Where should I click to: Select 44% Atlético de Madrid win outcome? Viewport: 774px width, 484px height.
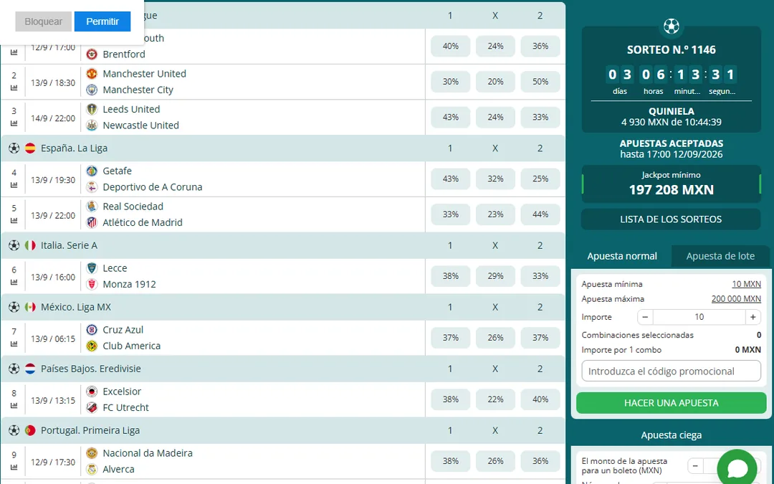[540, 215]
